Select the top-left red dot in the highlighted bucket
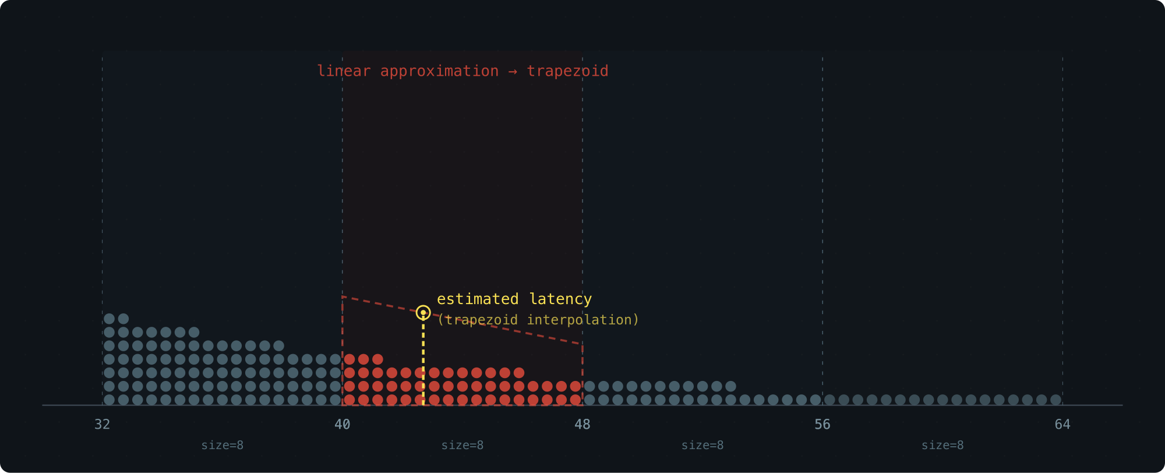Viewport: 1165px width, 473px height. pyautogui.click(x=349, y=359)
